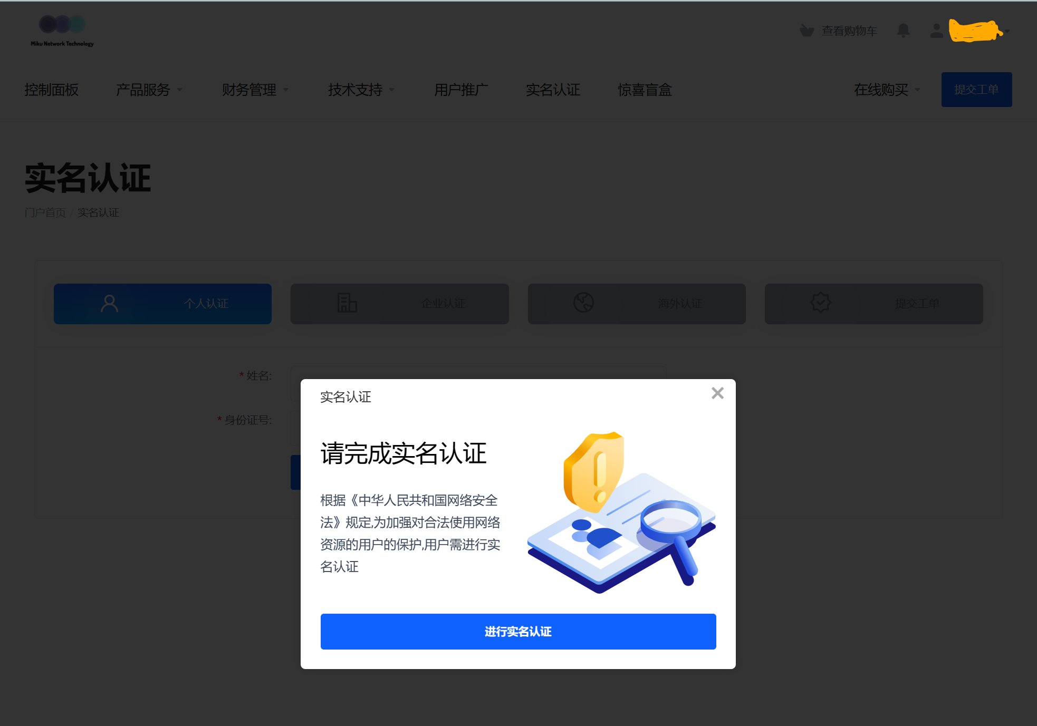Open notifications via the bell icon
The image size is (1037, 726).
pos(903,31)
